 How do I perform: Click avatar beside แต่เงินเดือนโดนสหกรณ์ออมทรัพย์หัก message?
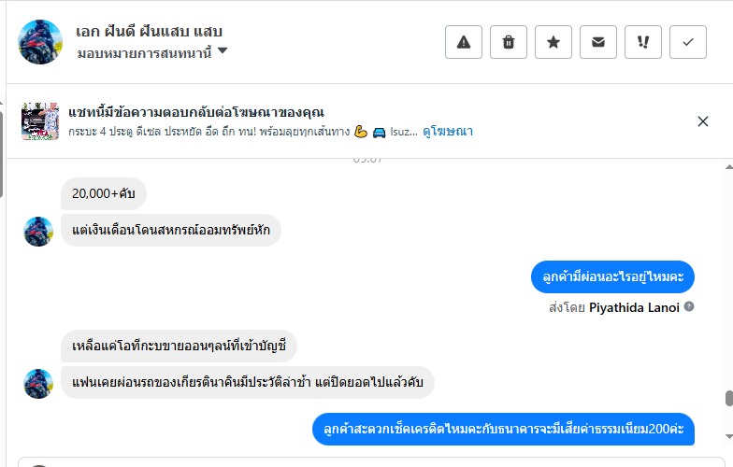coord(38,231)
